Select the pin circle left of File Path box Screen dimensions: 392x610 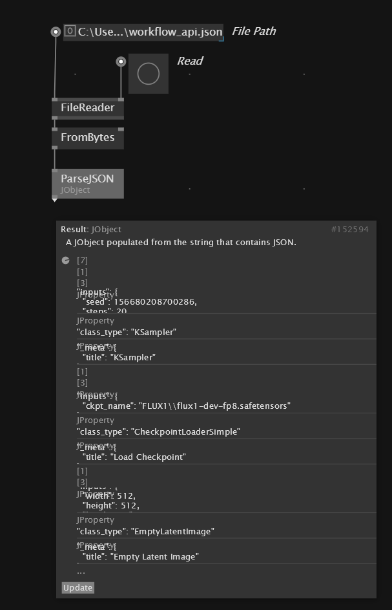pyautogui.click(x=56, y=32)
